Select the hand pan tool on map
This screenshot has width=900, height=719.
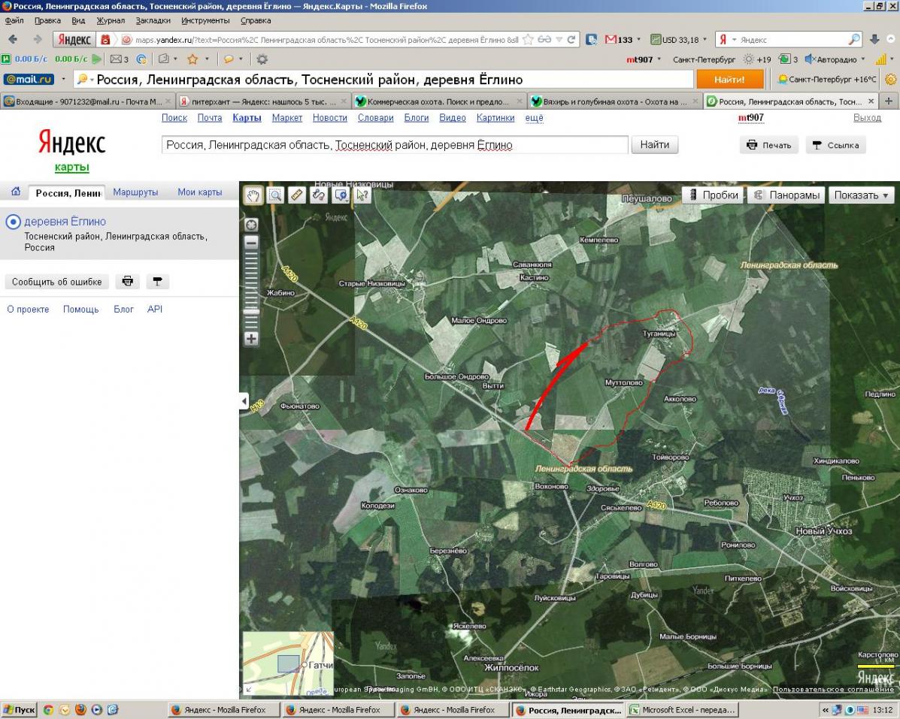point(254,195)
